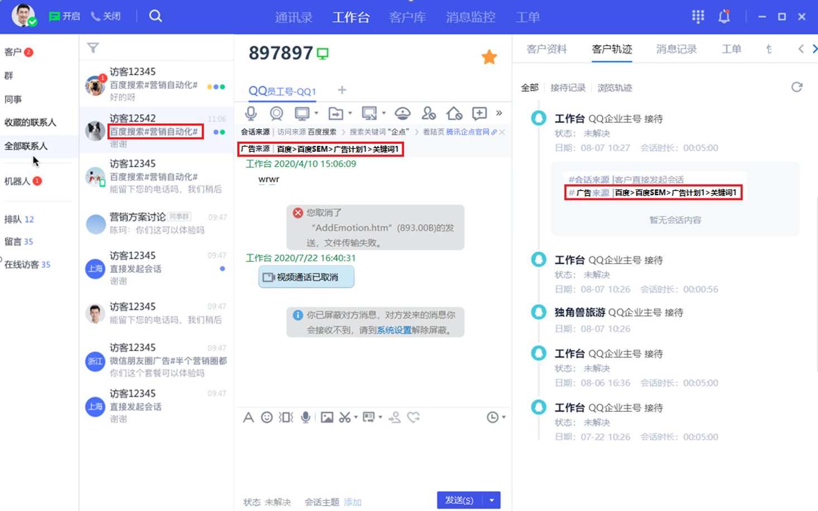Image resolution: width=818 pixels, height=511 pixels.
Task: Select the emoji picker icon
Action: click(266, 417)
